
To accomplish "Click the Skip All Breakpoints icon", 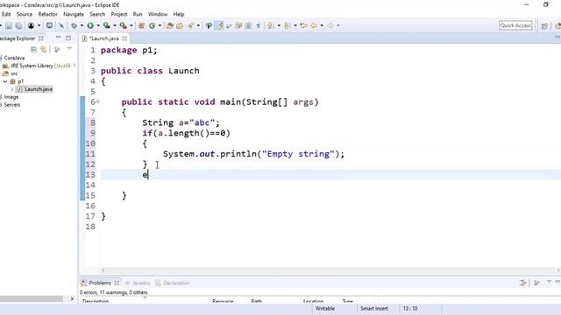I will pyautogui.click(x=61, y=25).
